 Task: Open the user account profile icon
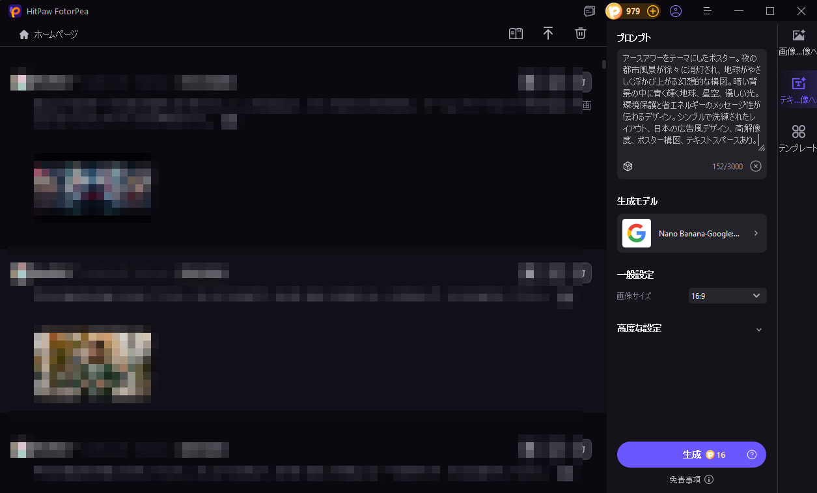click(x=676, y=11)
